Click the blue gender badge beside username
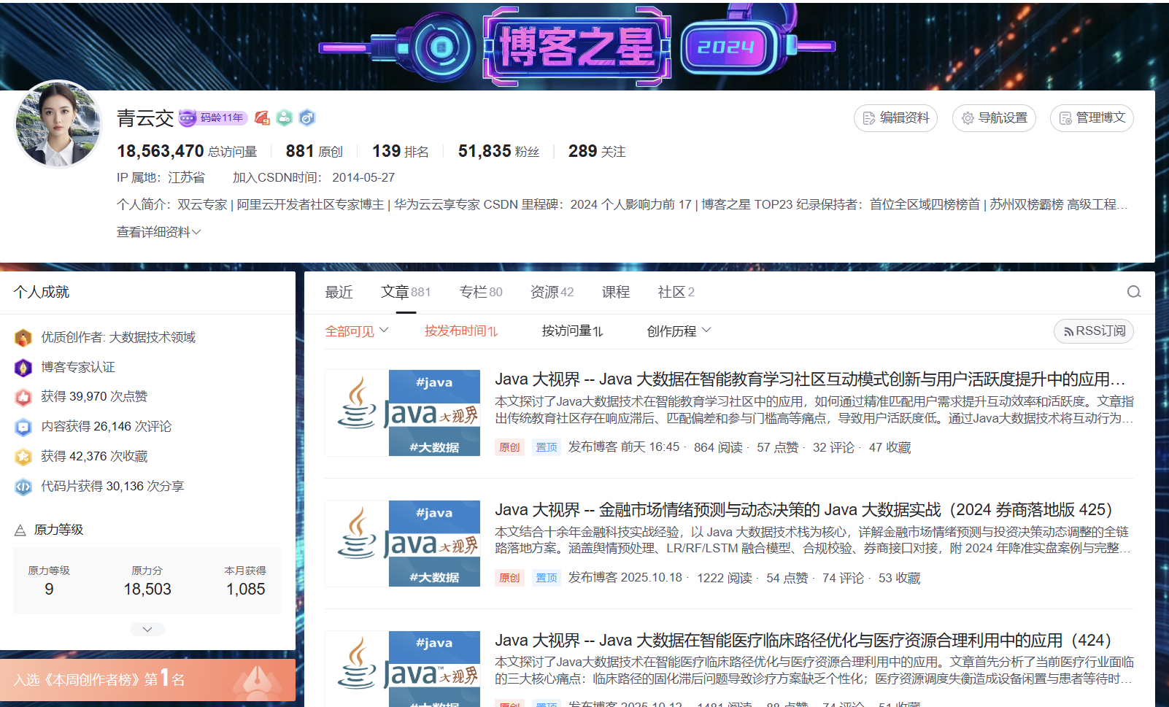1169x707 pixels. pos(307,117)
